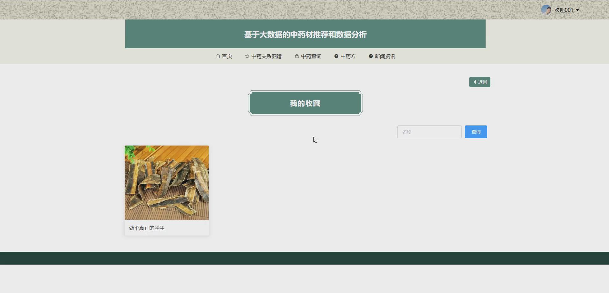Click the exclamation icon beside 中药方
This screenshot has height=293, width=609.
tap(336, 56)
